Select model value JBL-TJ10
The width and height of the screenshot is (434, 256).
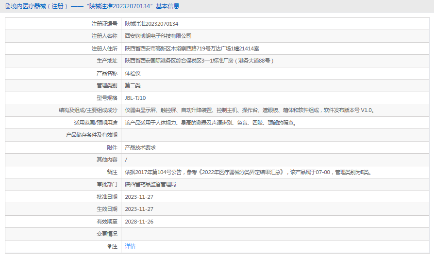(x=135, y=98)
